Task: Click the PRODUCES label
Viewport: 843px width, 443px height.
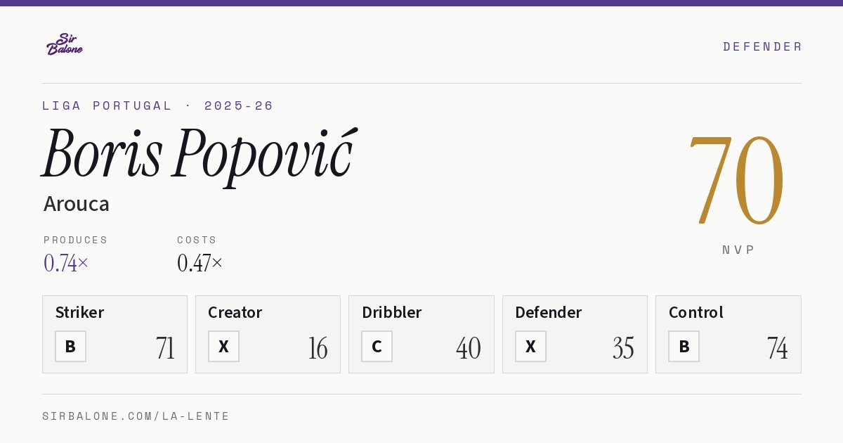Action: [x=76, y=240]
